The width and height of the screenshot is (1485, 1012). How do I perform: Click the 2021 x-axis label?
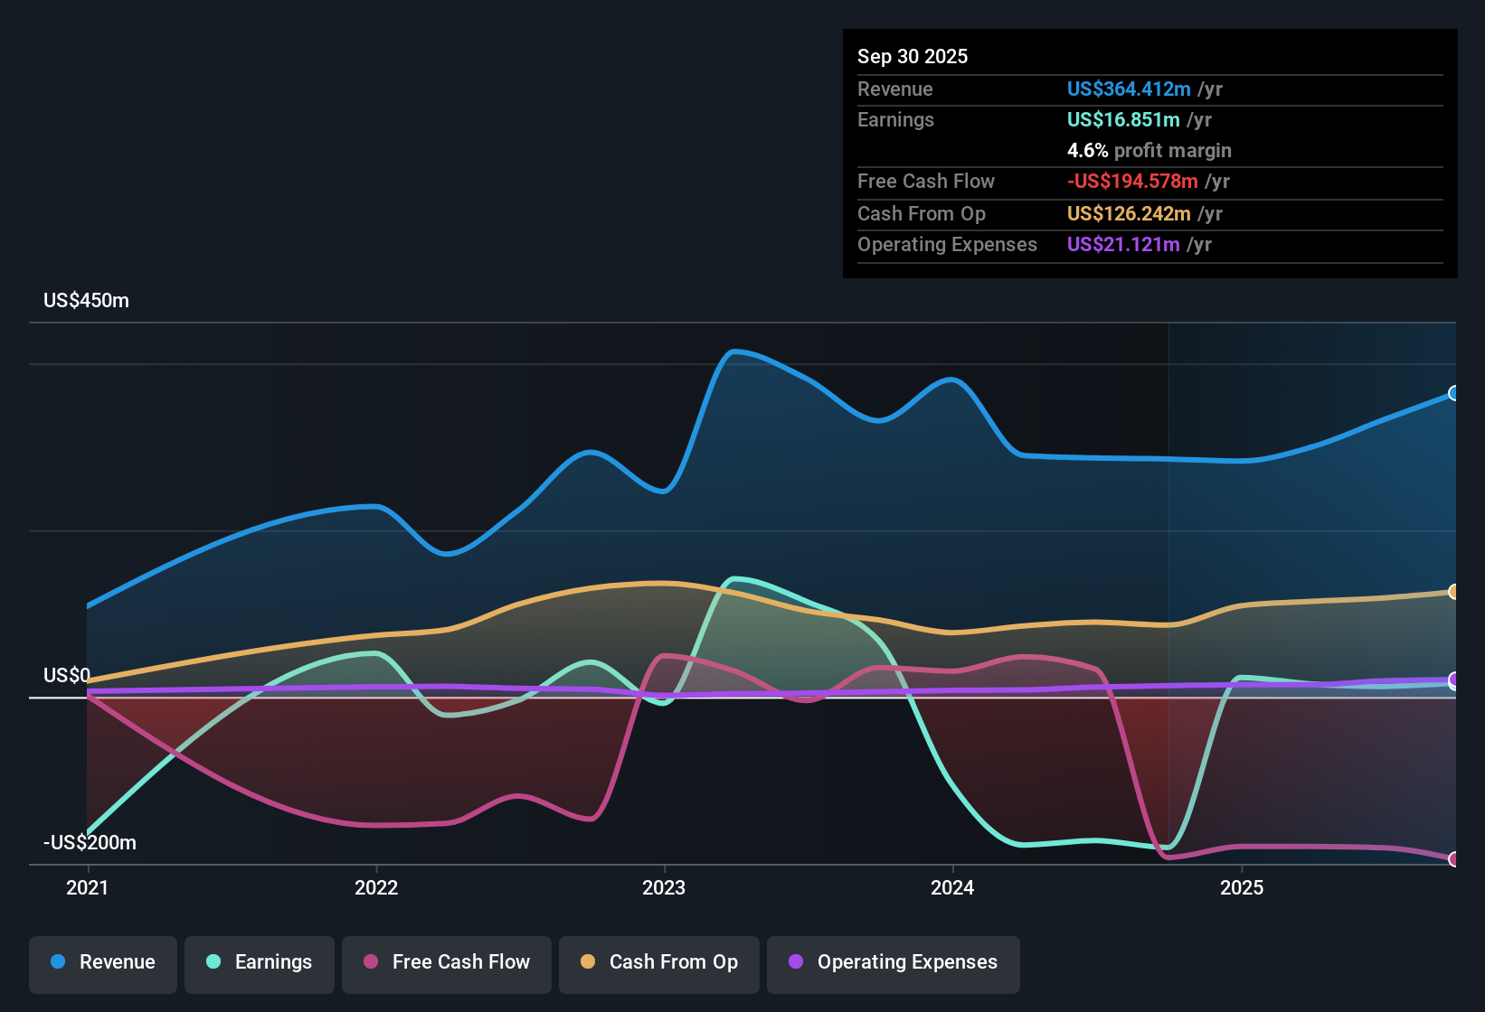[88, 888]
